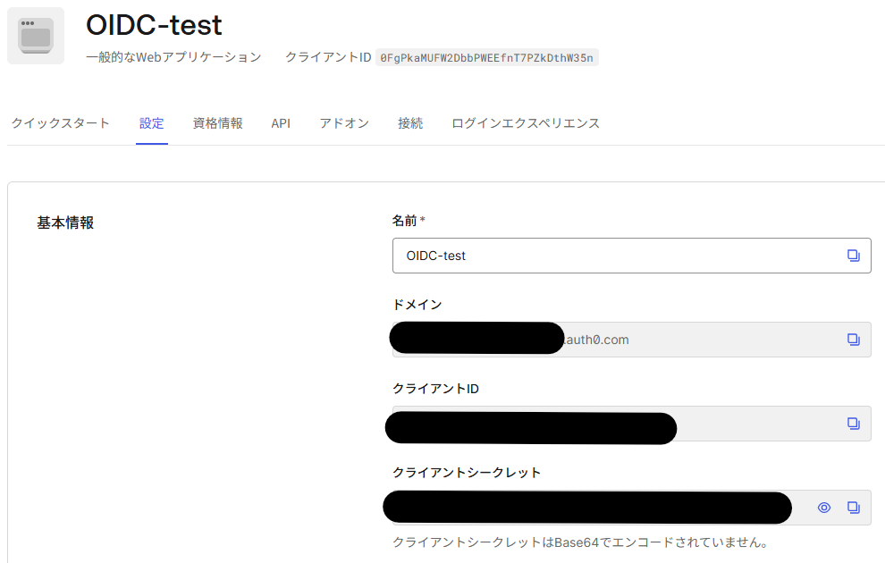
Task: Copy the ドメイン value with its copy icon
Action: pos(853,340)
